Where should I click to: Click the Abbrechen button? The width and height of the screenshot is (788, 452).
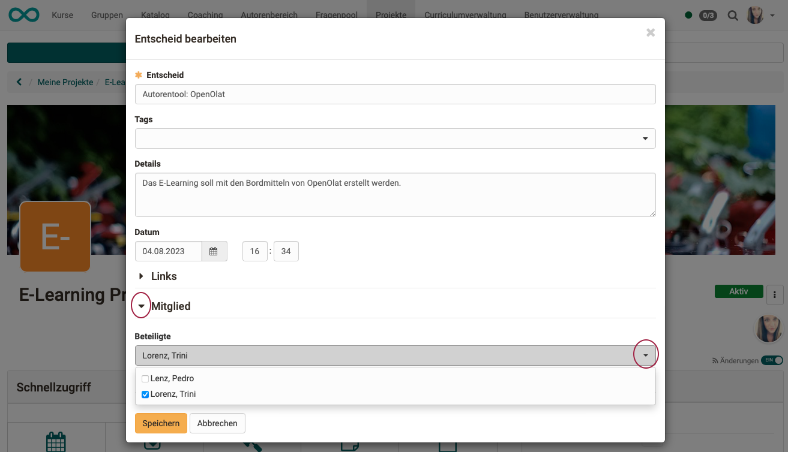tap(217, 423)
